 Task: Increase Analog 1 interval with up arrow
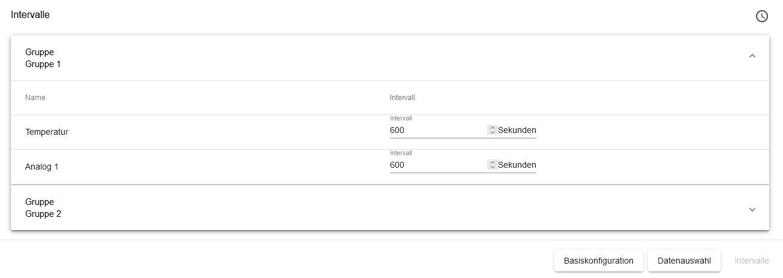(493, 162)
